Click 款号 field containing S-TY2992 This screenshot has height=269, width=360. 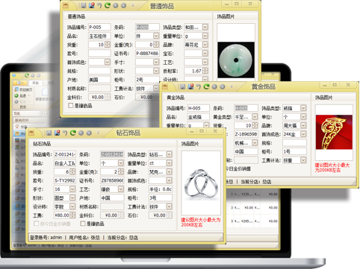pos(65,180)
